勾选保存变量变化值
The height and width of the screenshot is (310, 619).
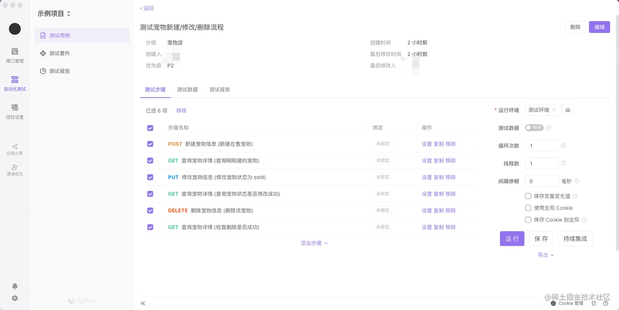click(x=528, y=196)
